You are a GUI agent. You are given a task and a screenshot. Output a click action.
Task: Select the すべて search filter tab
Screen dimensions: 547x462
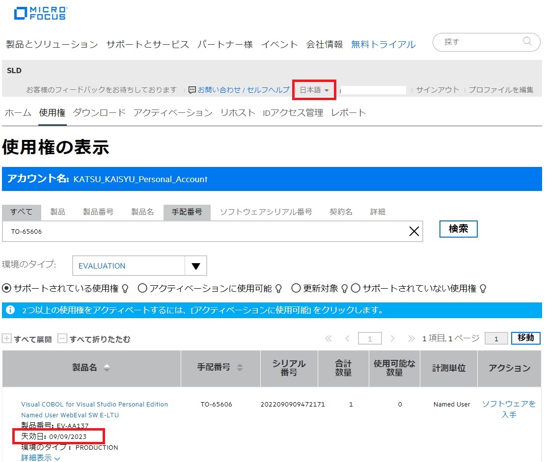(22, 212)
